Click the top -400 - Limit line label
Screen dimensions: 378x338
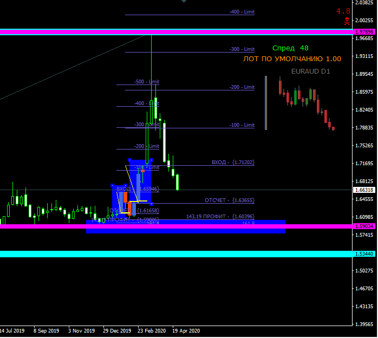[242, 12]
